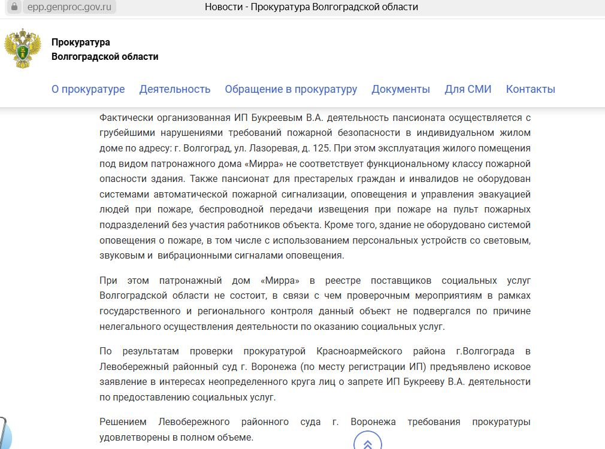This screenshot has height=449, width=605.
Task: Click the words «удовлетворены в полном объеме»
Action: (177, 438)
